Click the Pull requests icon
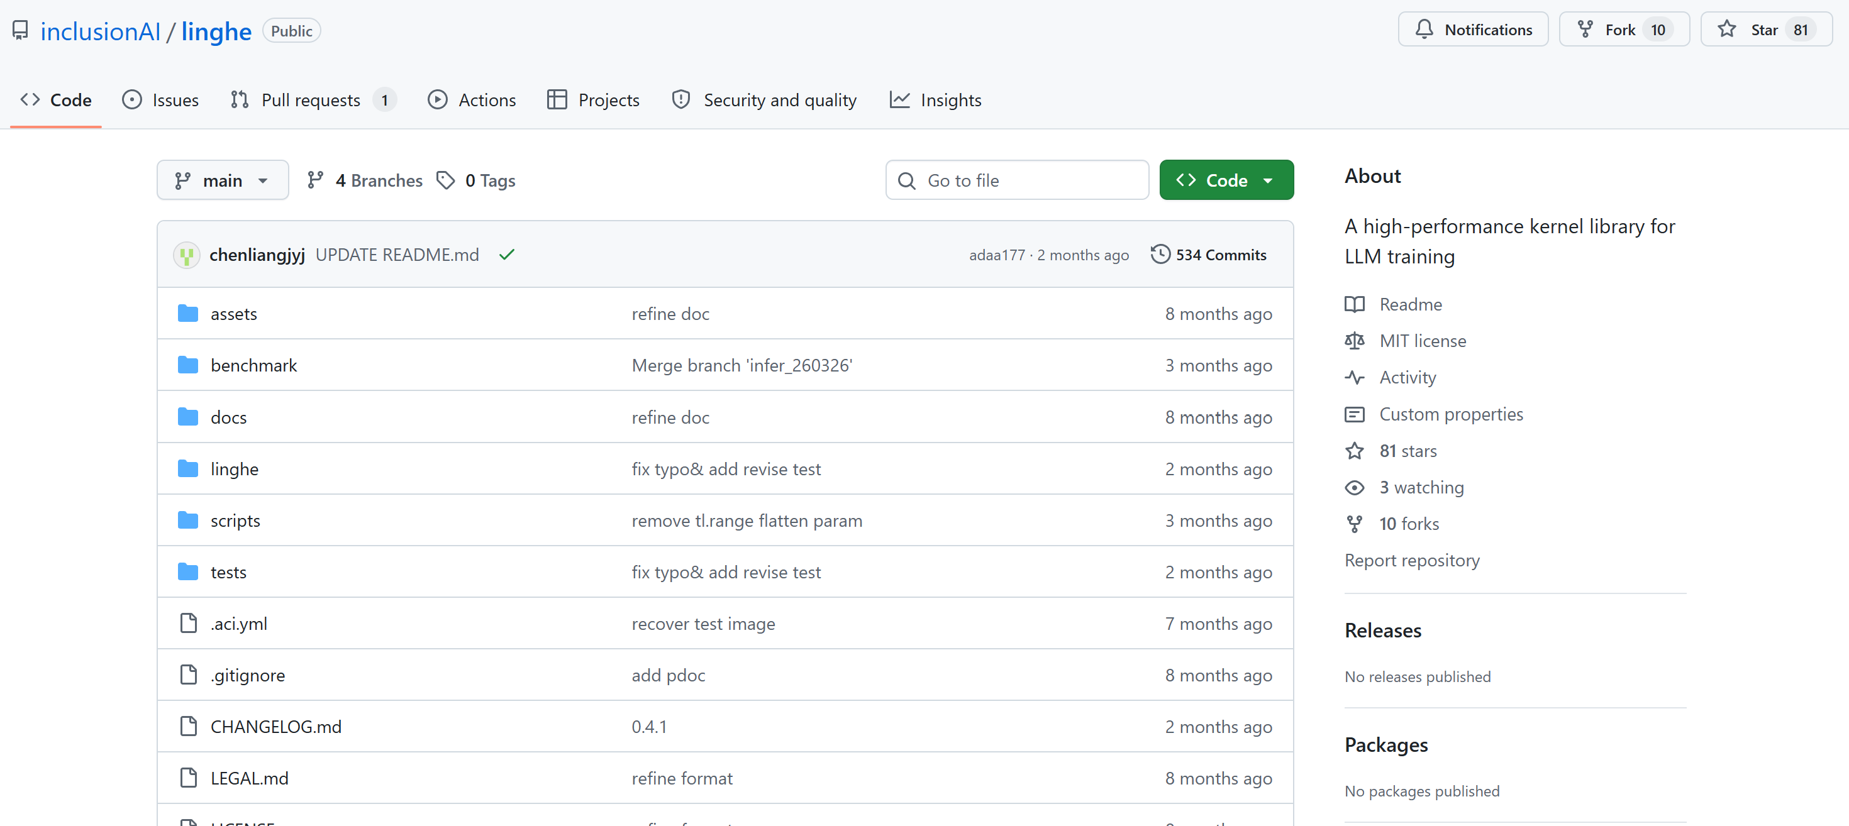1849x826 pixels. 240,100
